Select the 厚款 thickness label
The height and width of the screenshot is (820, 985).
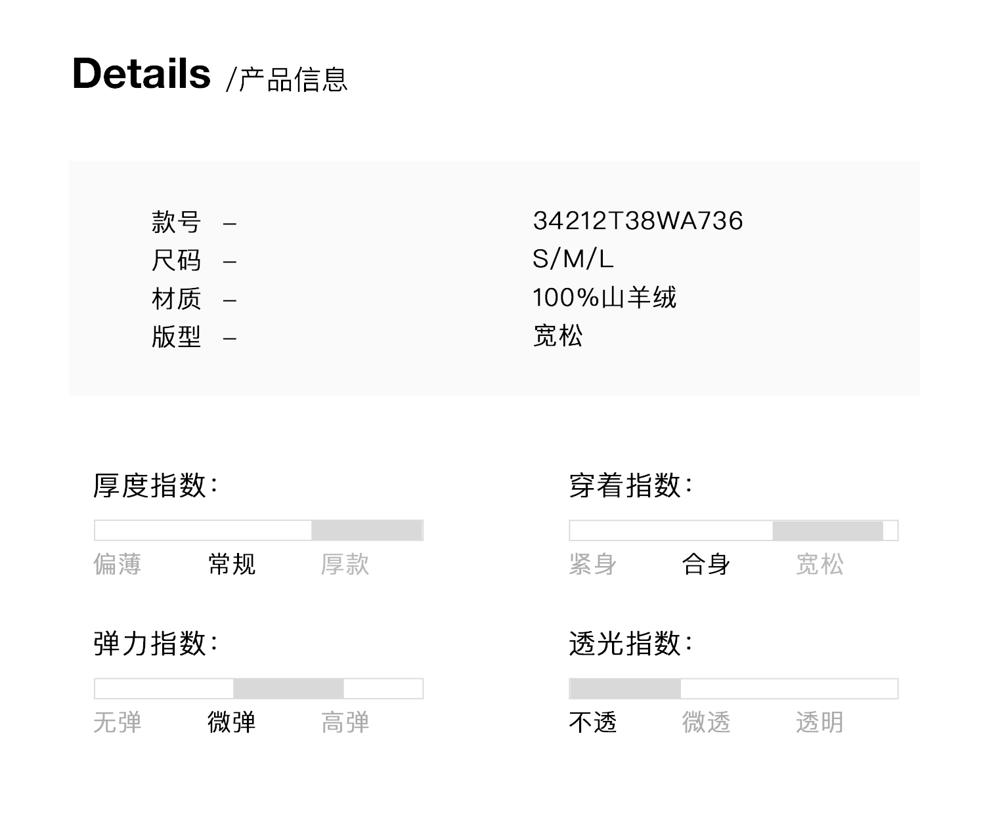pyautogui.click(x=345, y=564)
